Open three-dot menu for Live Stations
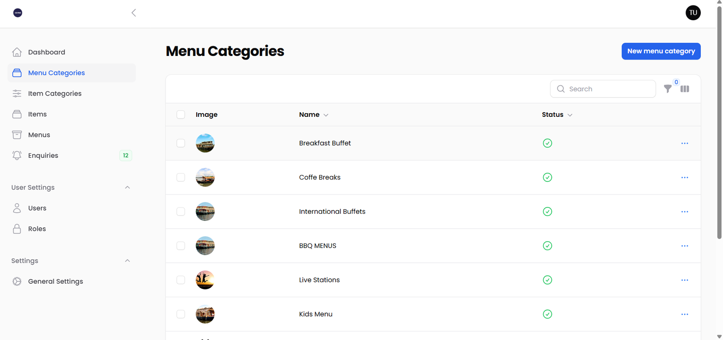This screenshot has width=723, height=340. click(685, 280)
